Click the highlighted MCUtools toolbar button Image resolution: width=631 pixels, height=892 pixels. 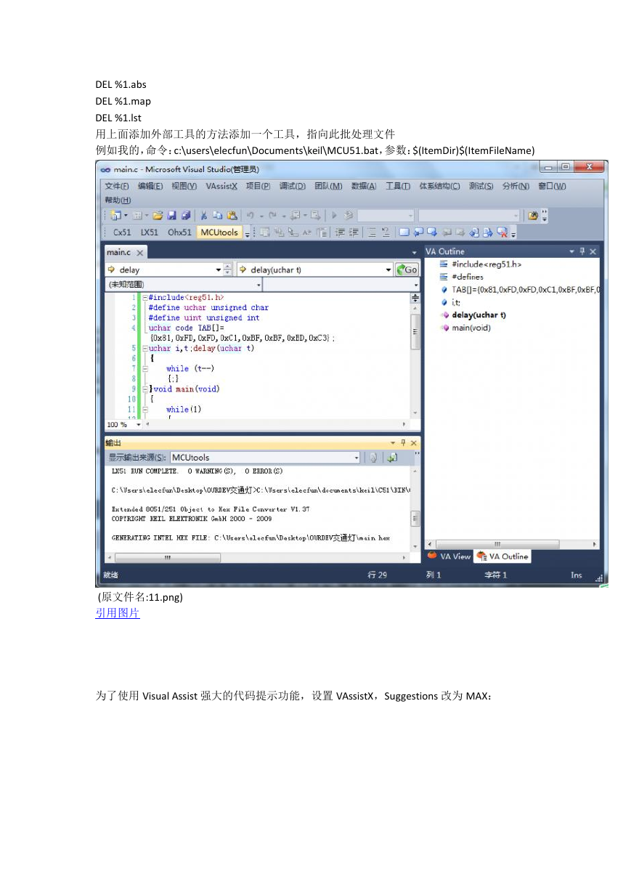pos(219,232)
